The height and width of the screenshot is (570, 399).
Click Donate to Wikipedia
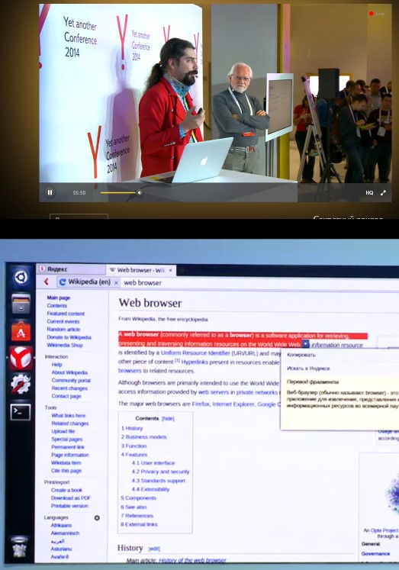pyautogui.click(x=69, y=337)
